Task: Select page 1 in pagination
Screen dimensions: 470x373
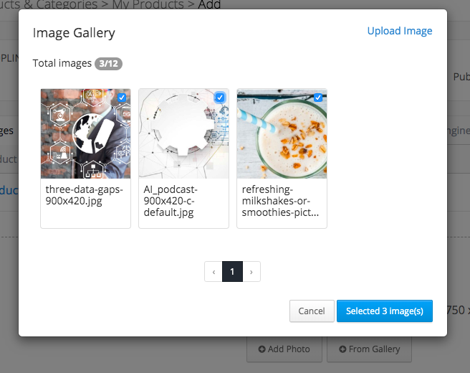Action: [x=232, y=272]
